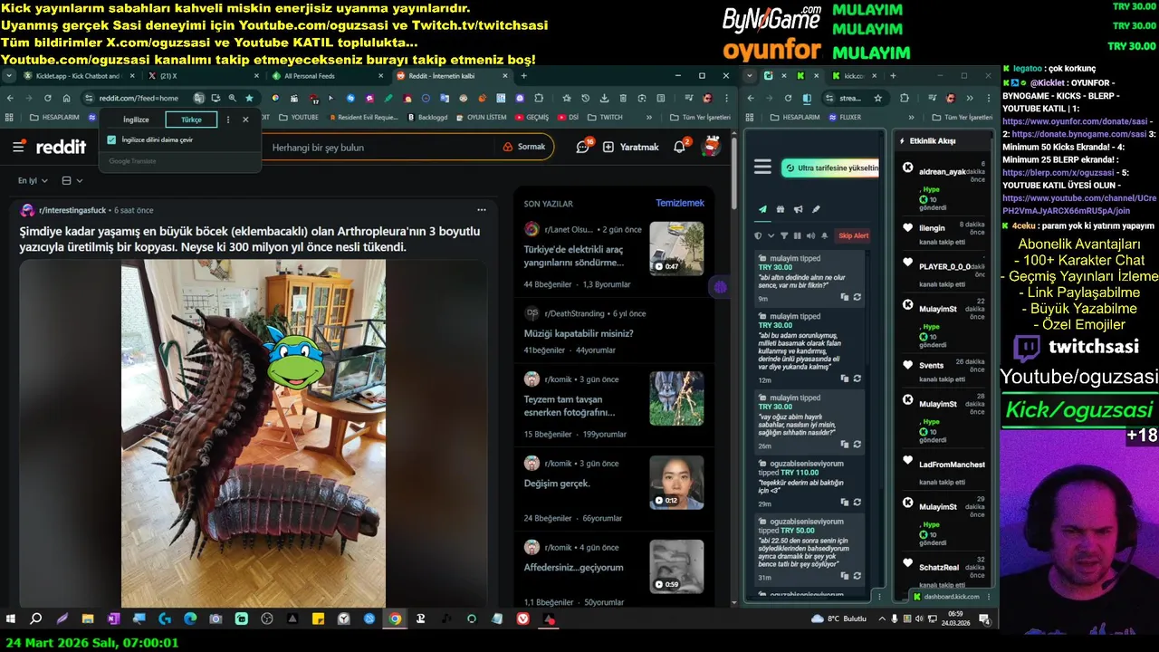Go back in the Reddit browser window
This screenshot has width=1159, height=652.
(10, 98)
